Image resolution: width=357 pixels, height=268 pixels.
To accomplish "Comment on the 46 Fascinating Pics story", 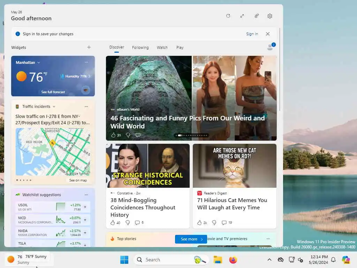I will click(x=138, y=135).
